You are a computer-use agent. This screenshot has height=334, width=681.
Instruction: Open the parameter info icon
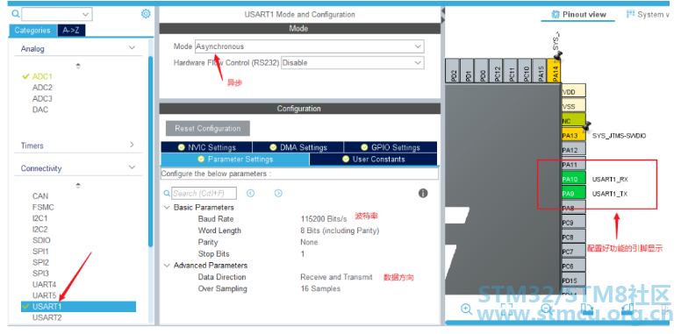(x=423, y=193)
